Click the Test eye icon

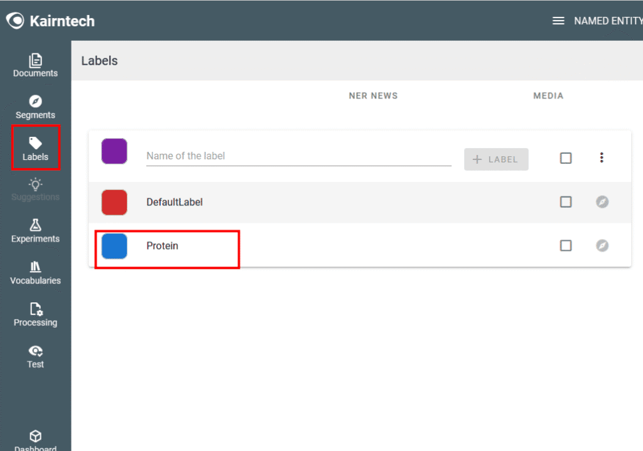point(35,351)
